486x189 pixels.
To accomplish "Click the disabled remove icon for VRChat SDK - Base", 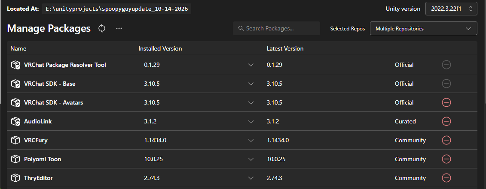I will click(446, 84).
